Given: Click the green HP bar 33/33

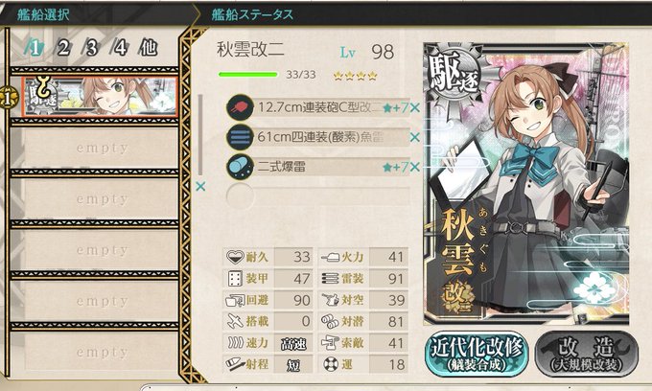Looking at the screenshot, I should pos(248,75).
